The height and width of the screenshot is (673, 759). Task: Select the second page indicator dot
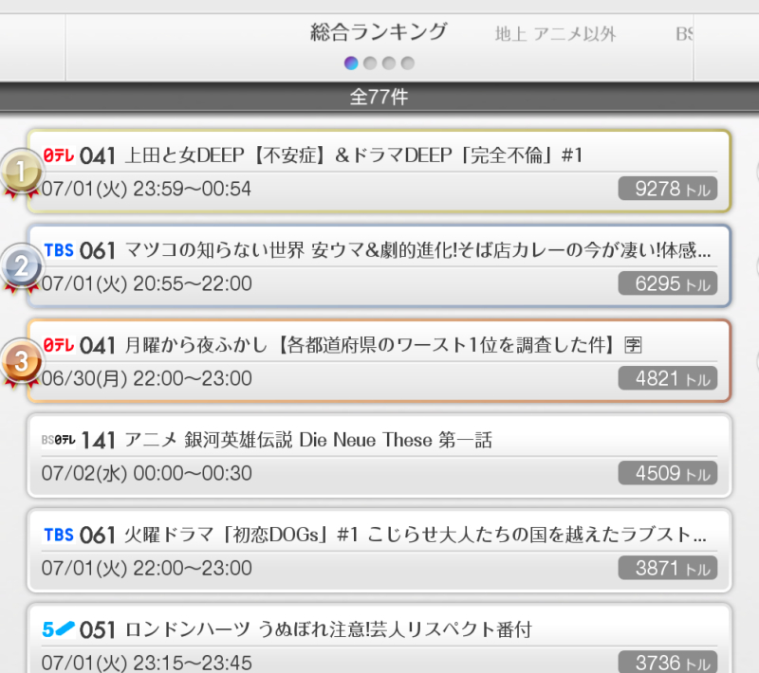pyautogui.click(x=370, y=64)
